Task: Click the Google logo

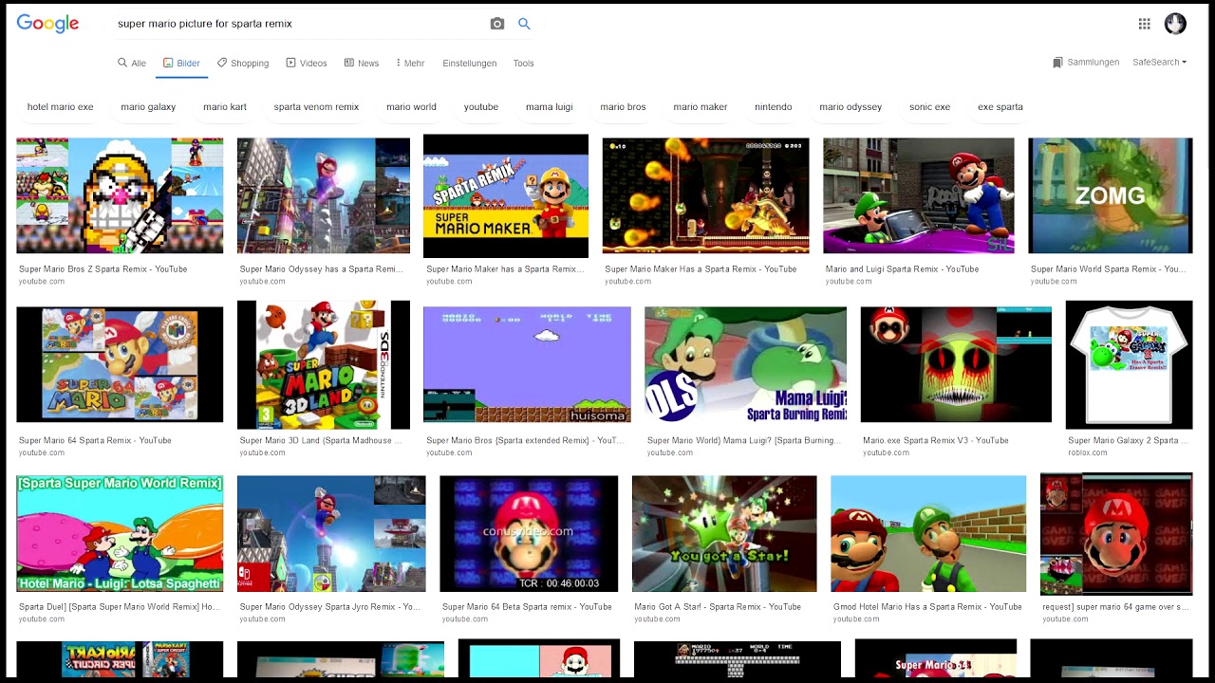Action: tap(47, 24)
